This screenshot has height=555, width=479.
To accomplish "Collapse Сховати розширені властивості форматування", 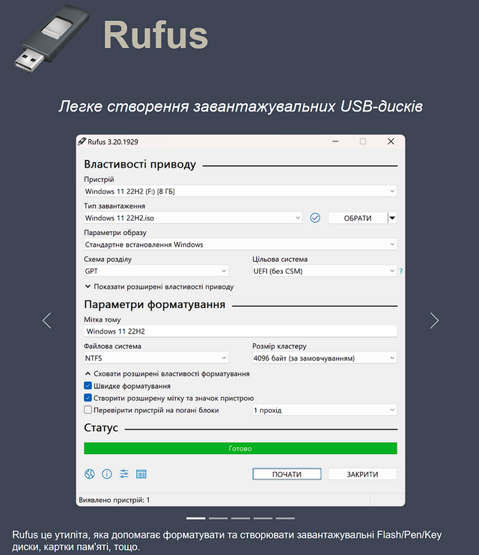I will pyautogui.click(x=167, y=374).
